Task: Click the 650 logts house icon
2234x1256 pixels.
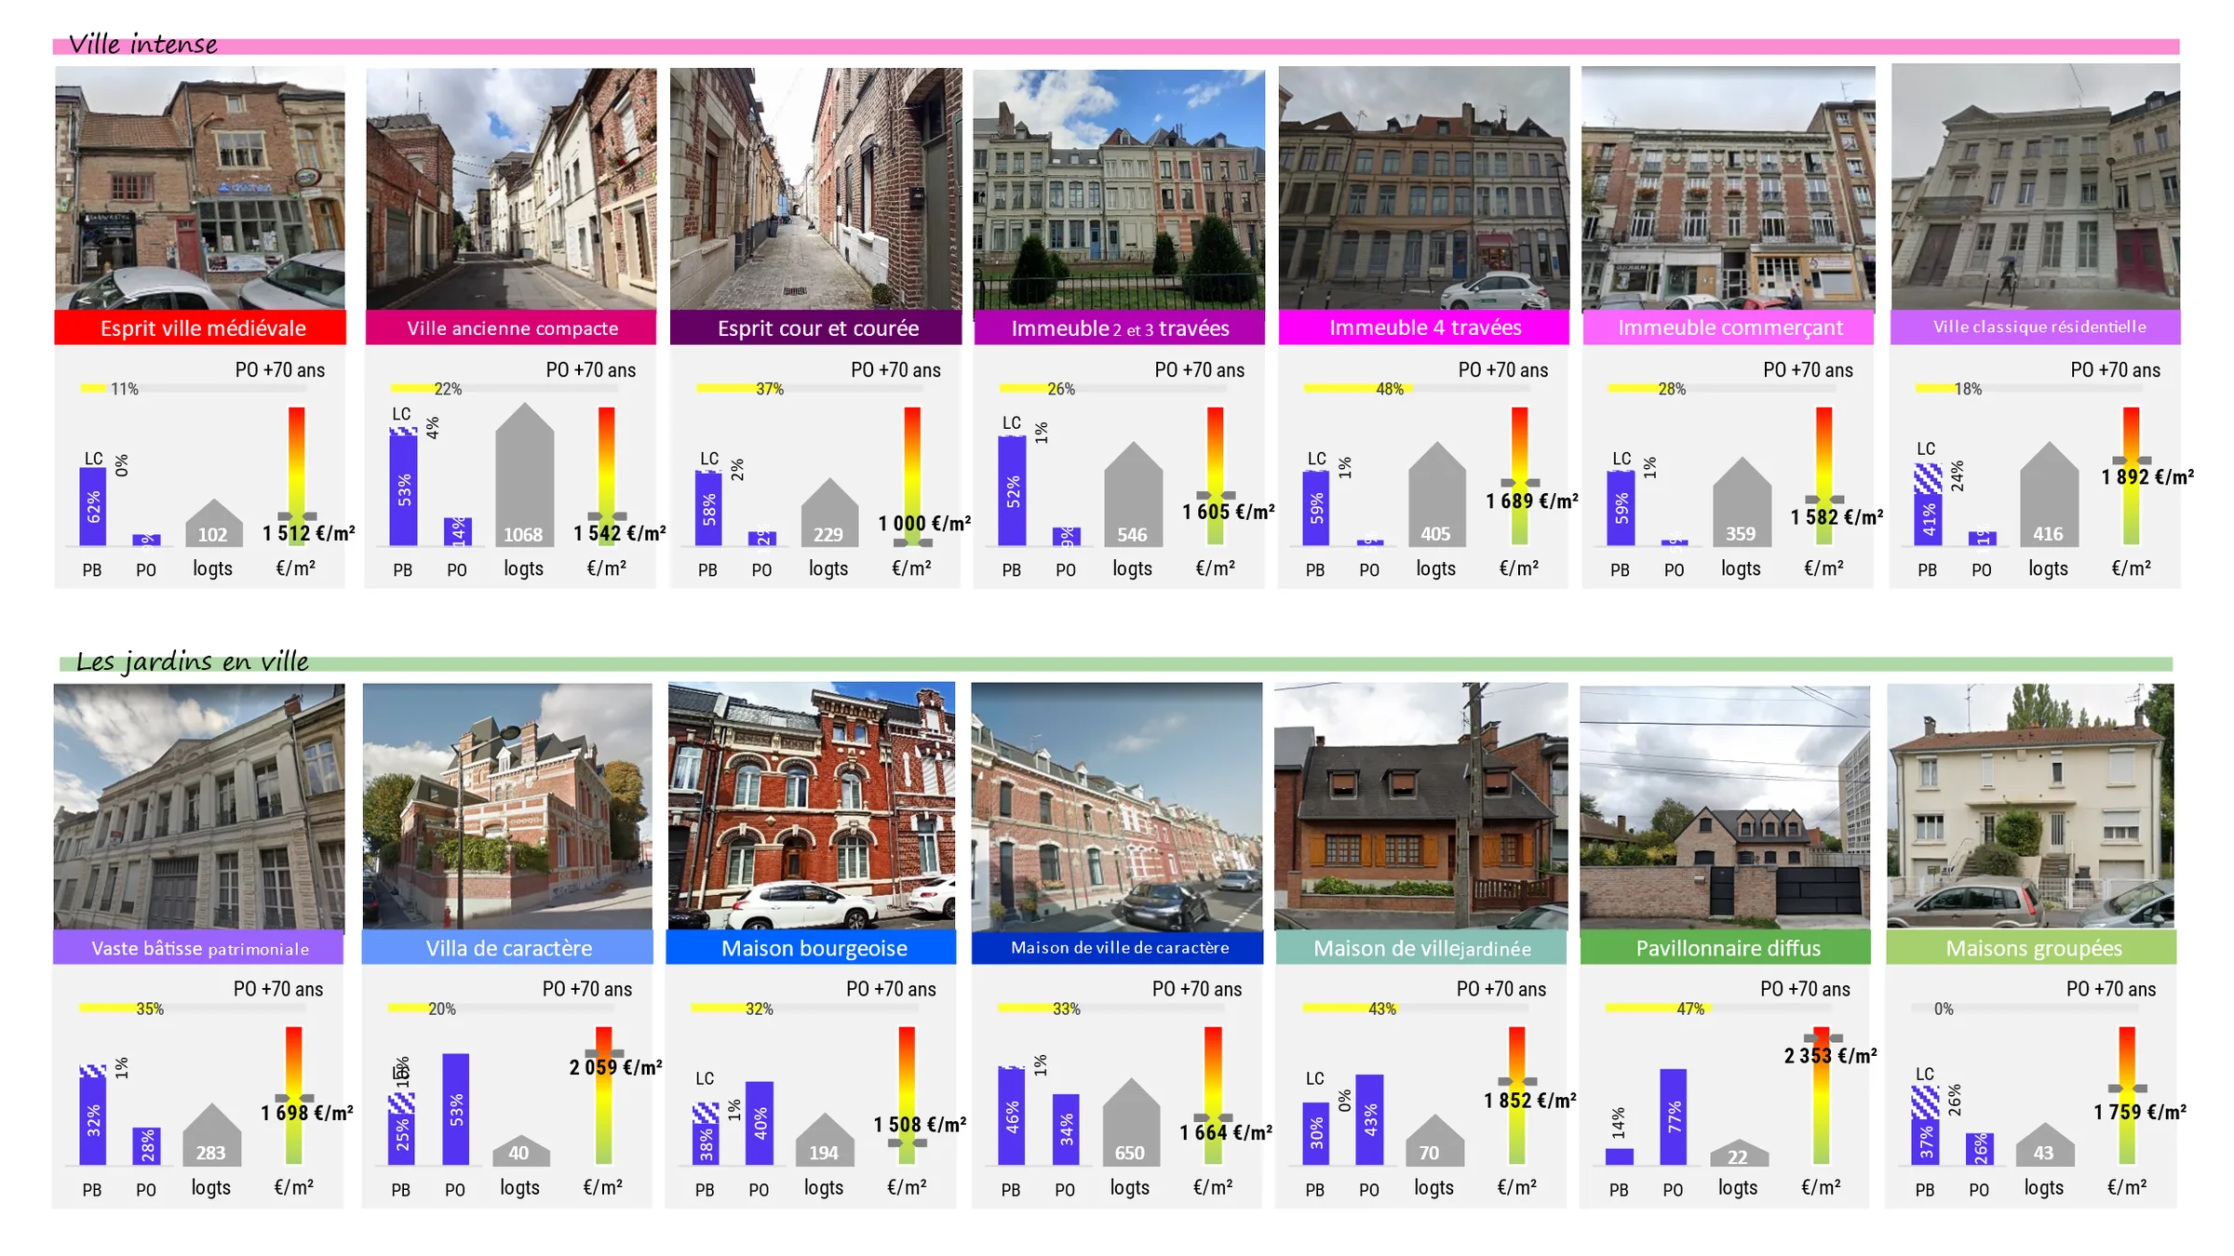Action: (1131, 1122)
